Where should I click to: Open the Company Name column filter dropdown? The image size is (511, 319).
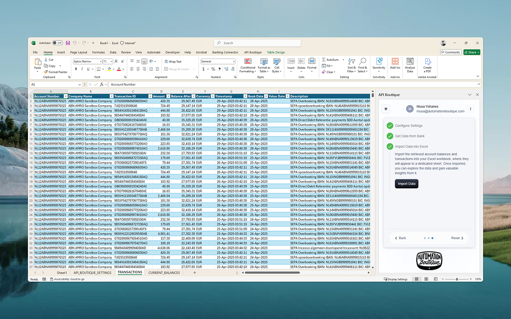pos(111,96)
